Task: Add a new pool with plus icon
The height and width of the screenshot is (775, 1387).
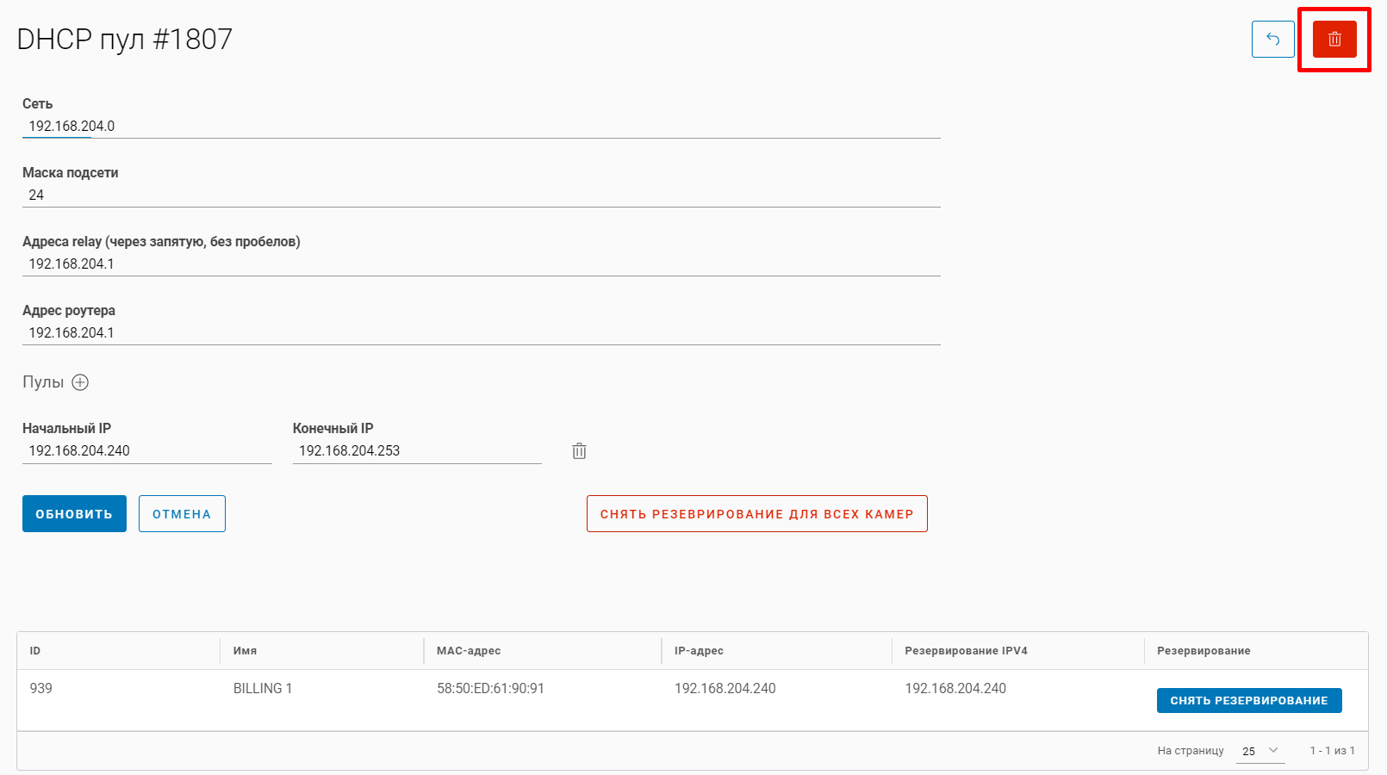Action: (80, 382)
